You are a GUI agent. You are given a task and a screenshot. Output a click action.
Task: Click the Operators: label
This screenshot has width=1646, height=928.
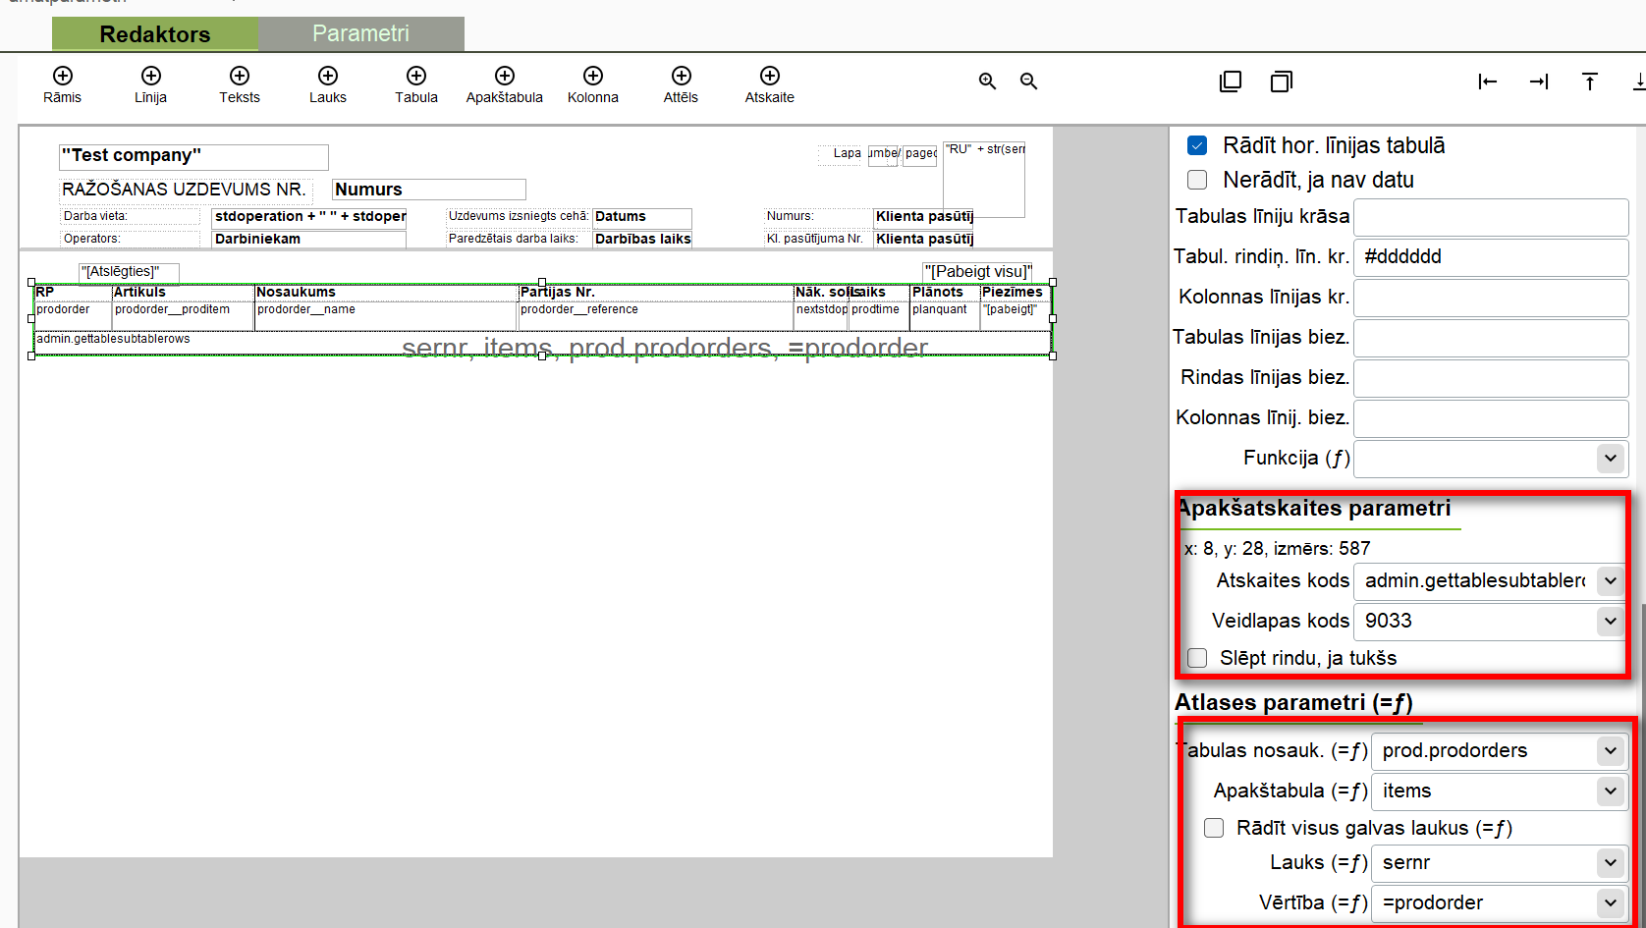130,239
